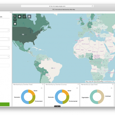The height and width of the screenshot is (115, 115).
Task: Open settings gear of Membership by Chamber (Country)
Action: (77, 88)
